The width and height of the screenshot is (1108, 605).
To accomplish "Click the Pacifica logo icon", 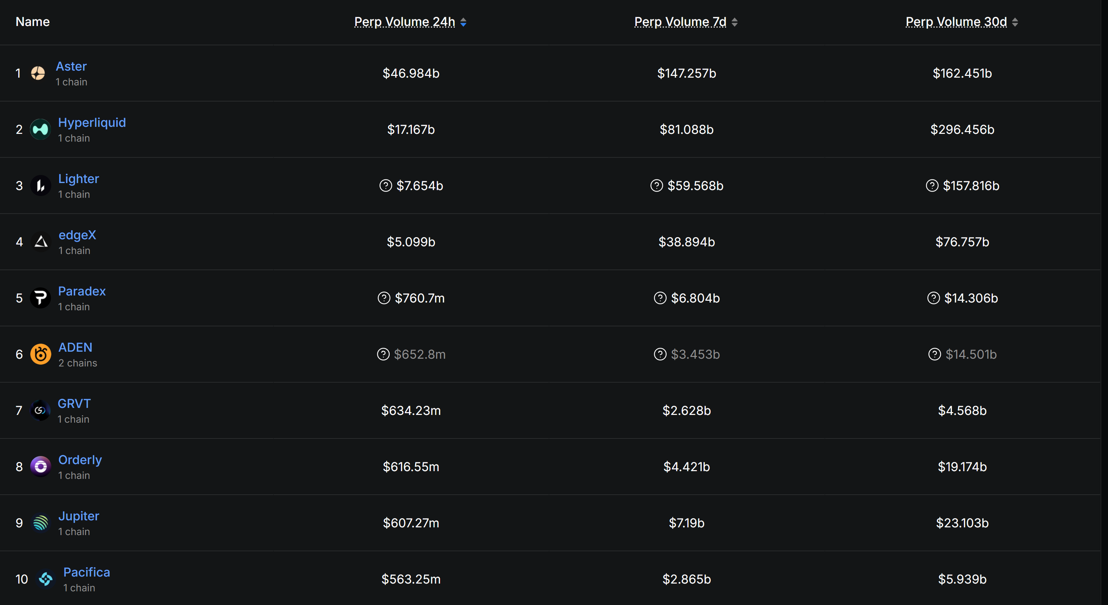I will (x=46, y=579).
